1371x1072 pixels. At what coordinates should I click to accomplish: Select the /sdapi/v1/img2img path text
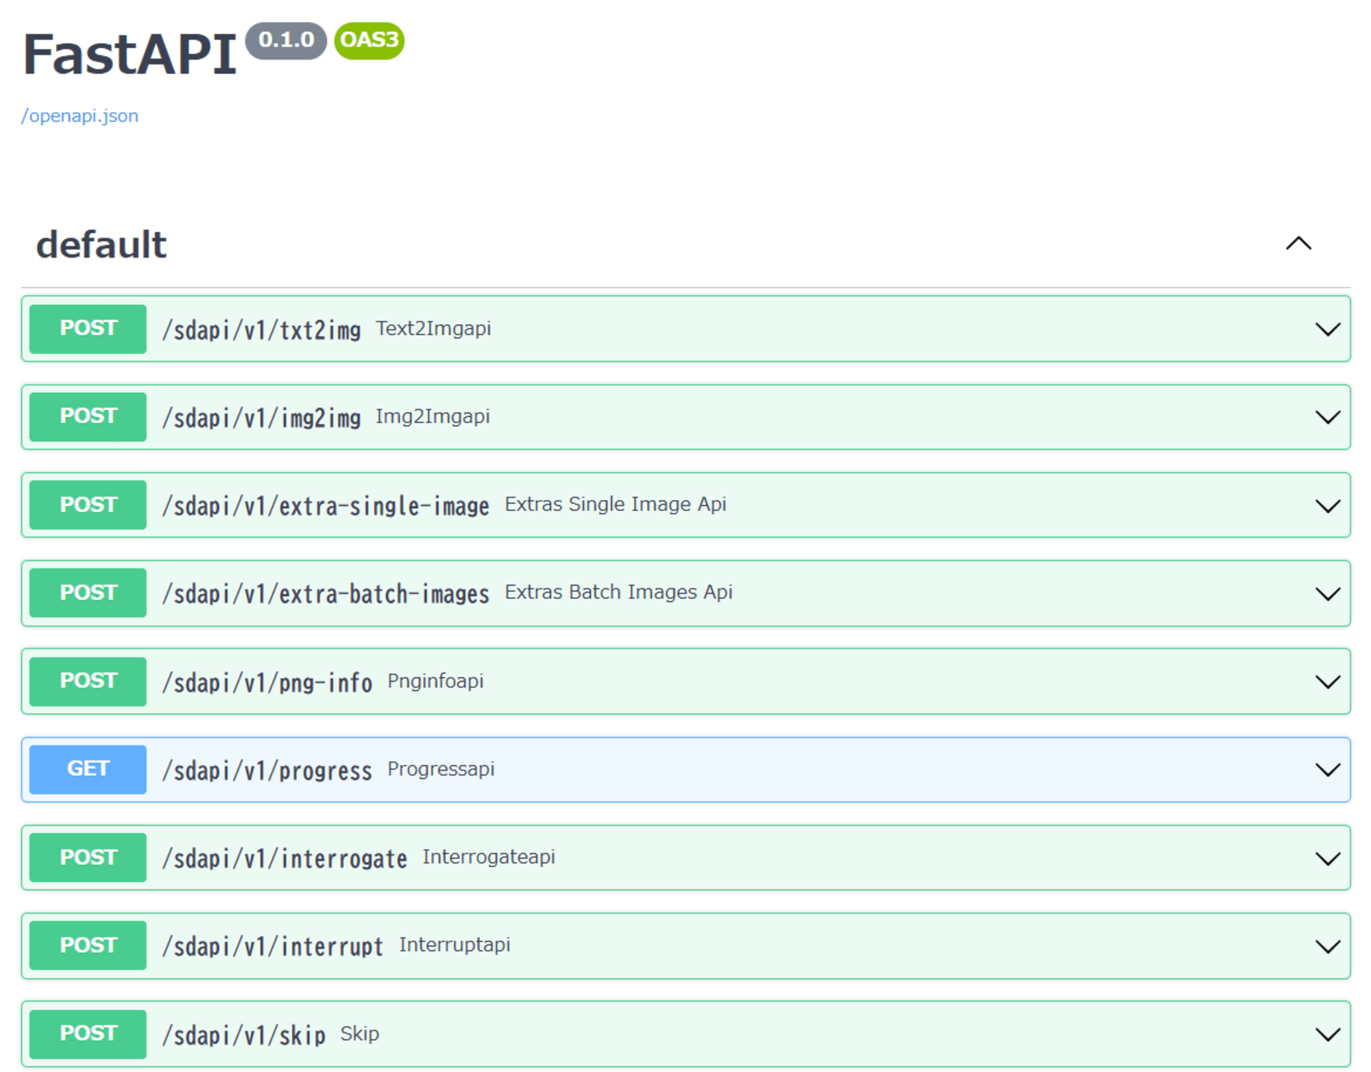tap(261, 418)
